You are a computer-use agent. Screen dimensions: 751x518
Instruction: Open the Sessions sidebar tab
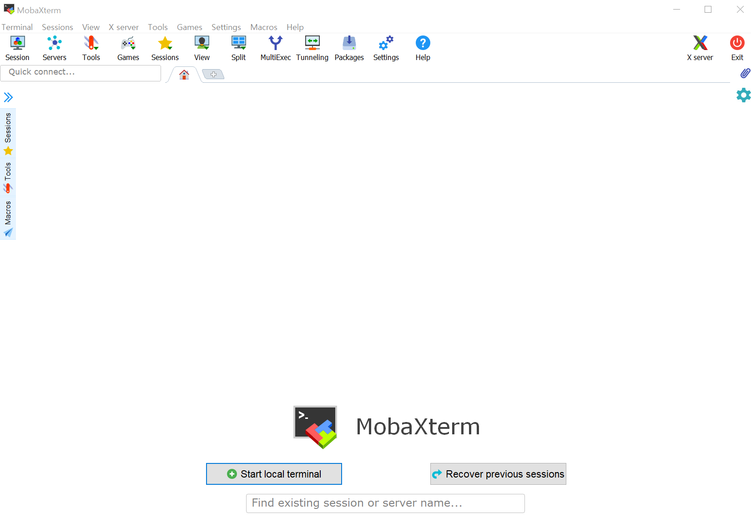8,133
